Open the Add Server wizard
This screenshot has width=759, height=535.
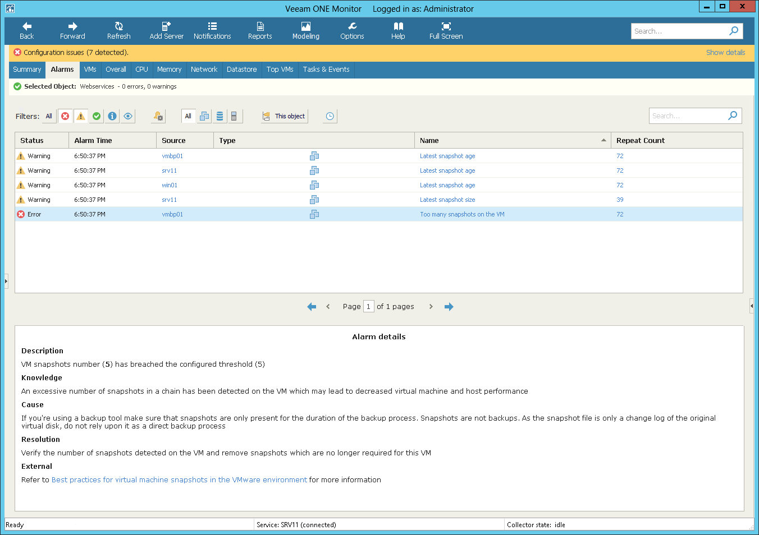pos(166,31)
